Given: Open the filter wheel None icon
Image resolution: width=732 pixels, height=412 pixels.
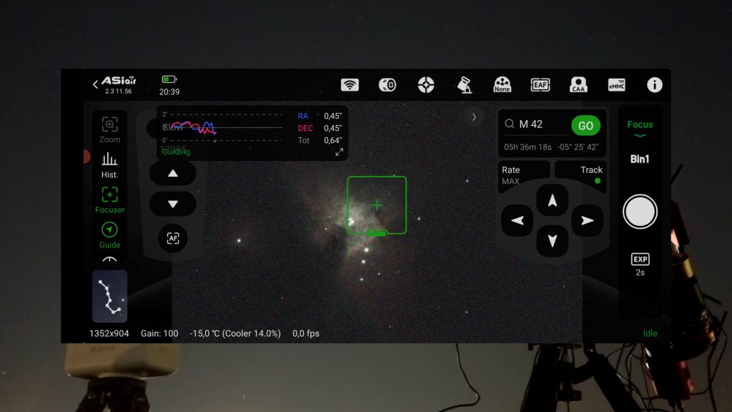Looking at the screenshot, I should (x=503, y=84).
